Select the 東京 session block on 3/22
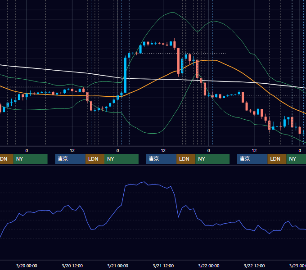306x270 pixels. pyautogui.click(x=252, y=159)
